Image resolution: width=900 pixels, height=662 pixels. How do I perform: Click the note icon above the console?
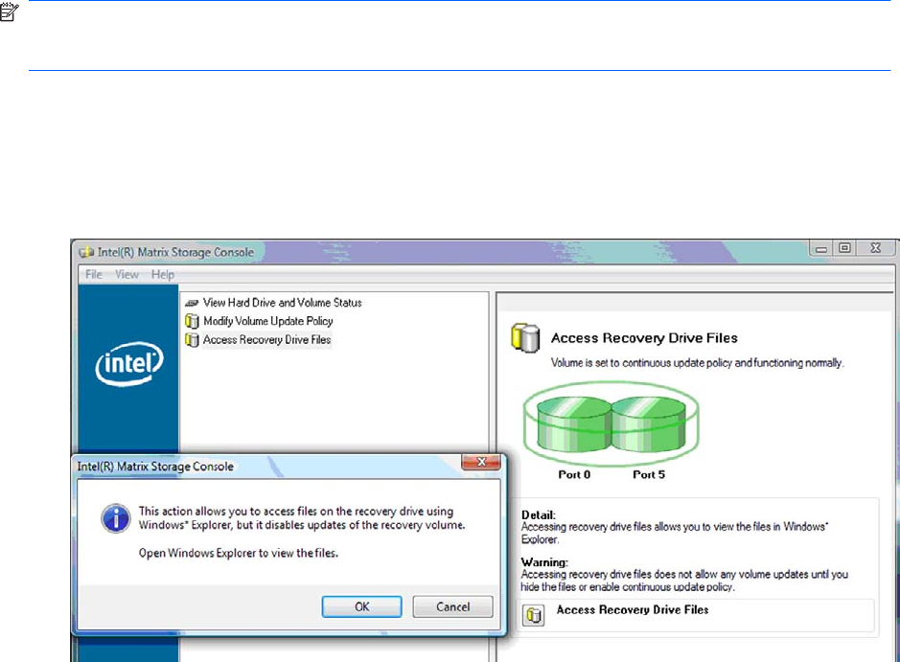[x=10, y=12]
